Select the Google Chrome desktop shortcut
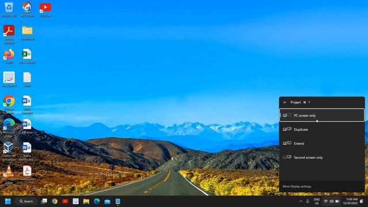368x207 pixels. [x=9, y=105]
